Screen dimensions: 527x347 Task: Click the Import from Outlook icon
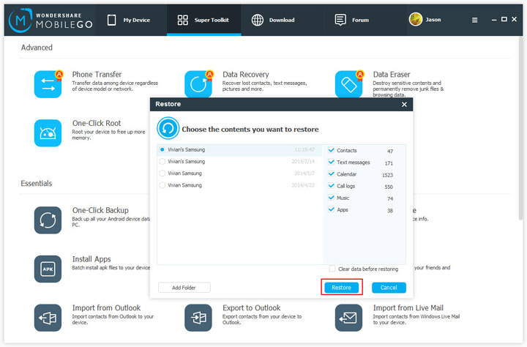coord(48,317)
